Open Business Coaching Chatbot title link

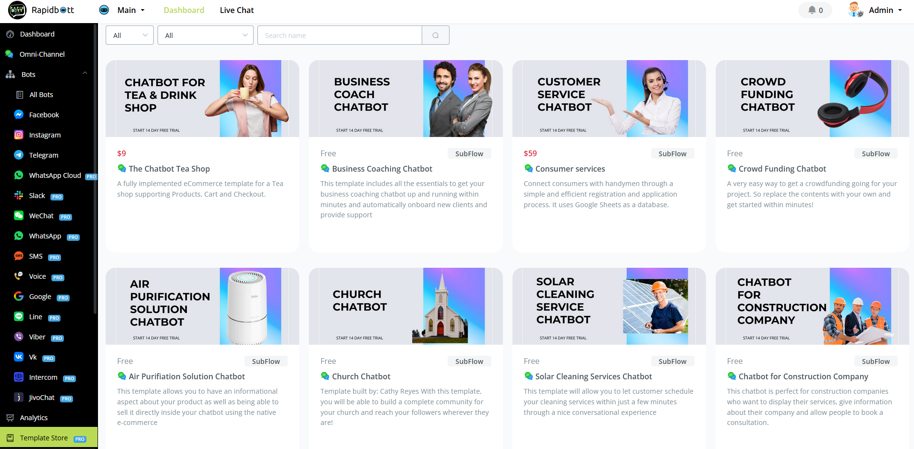tap(382, 169)
